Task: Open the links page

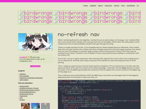Action: [123, 6]
